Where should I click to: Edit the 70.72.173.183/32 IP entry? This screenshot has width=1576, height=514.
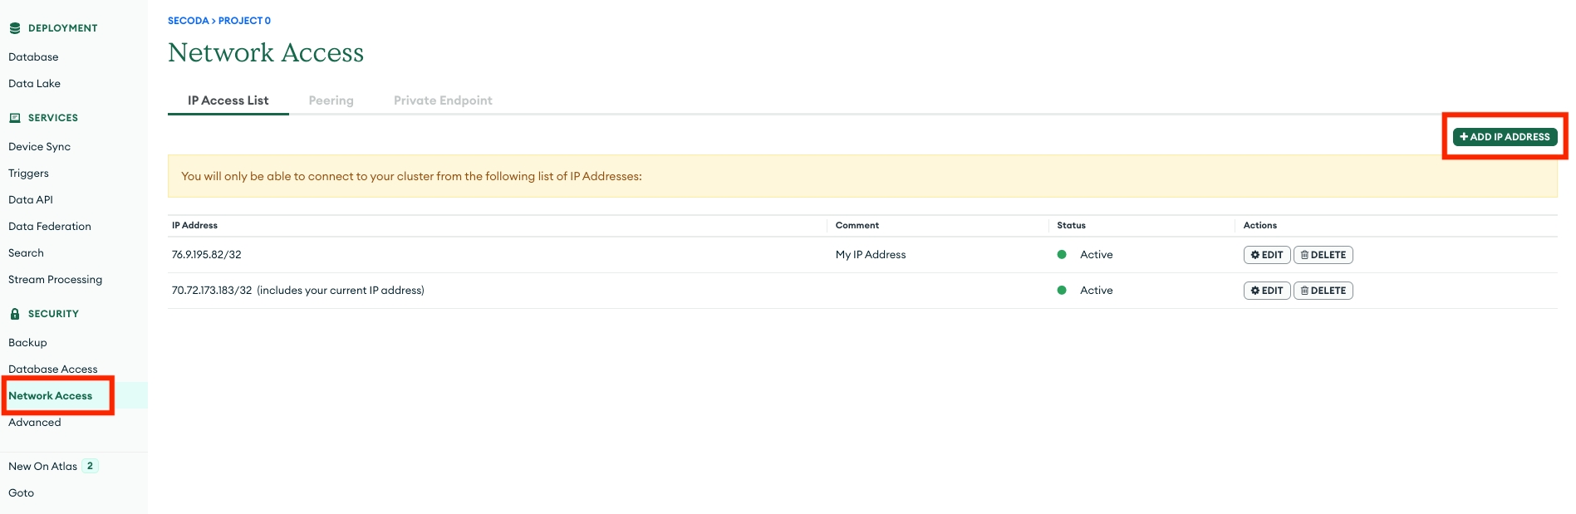coord(1266,291)
